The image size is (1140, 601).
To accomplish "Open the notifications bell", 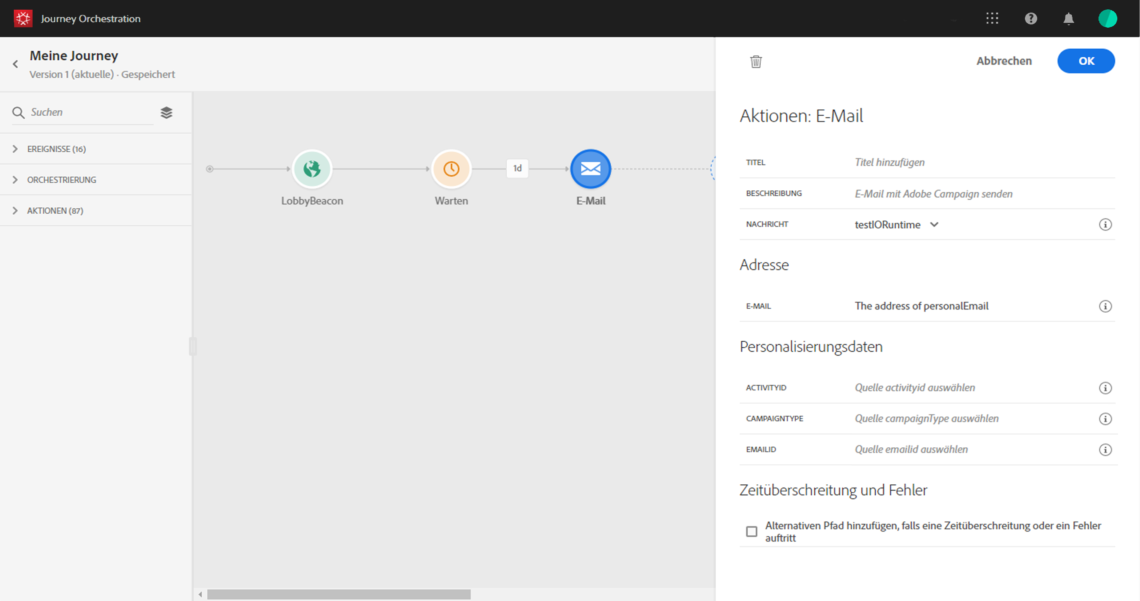I will point(1069,19).
